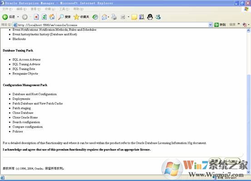Viewport: 251px width, 181px height.
Task: Click the Mail envelope toolbar icon
Action: pos(104,17)
